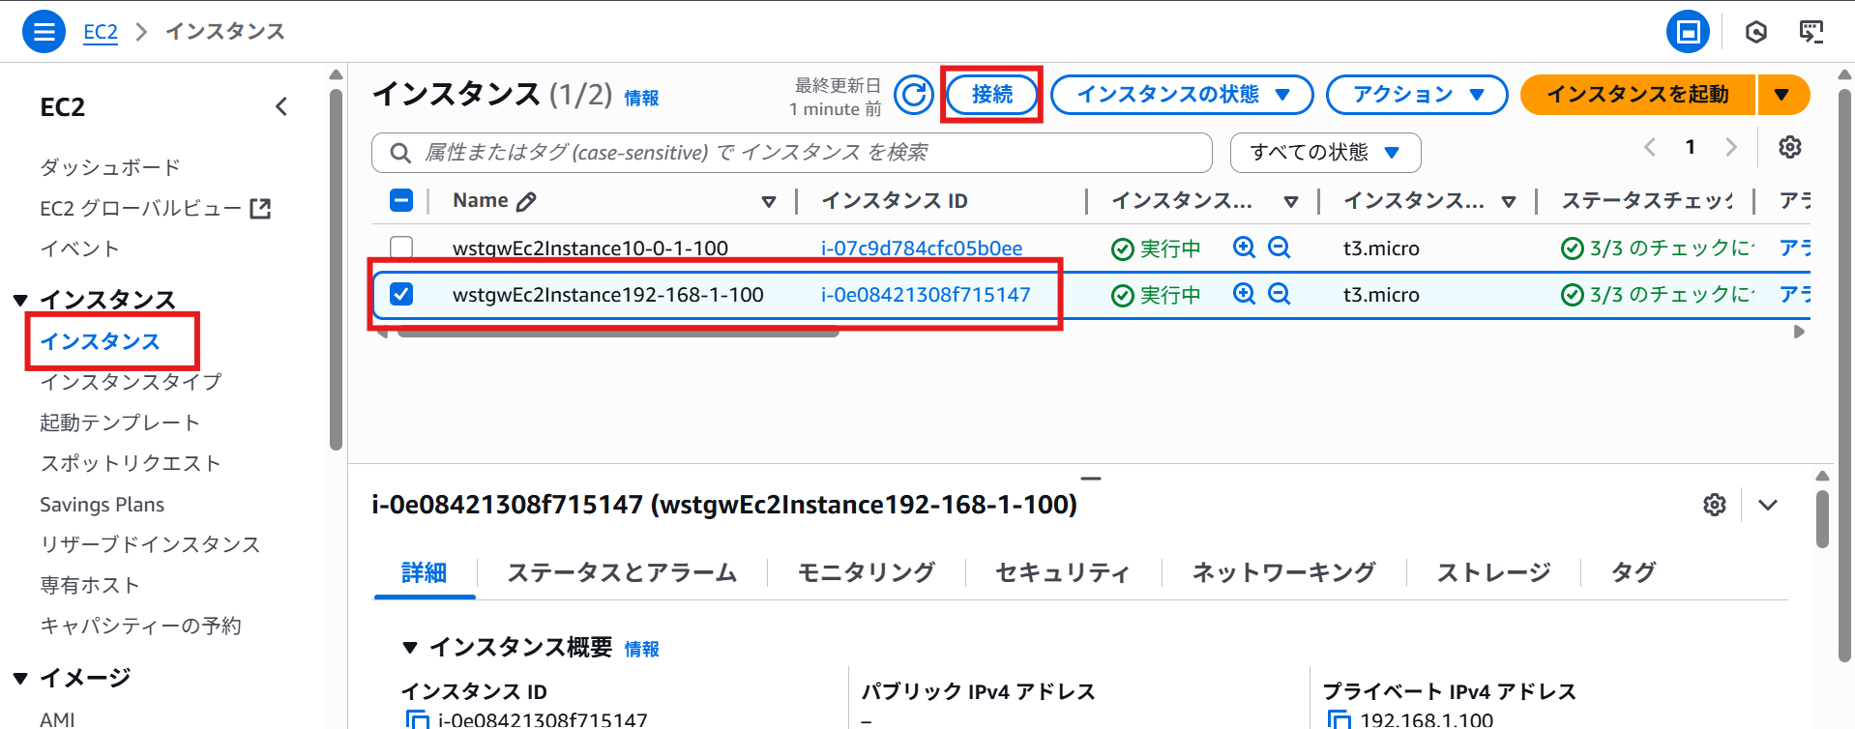
Task: Collapse the インスタンス sidebar section
Action: pos(20,300)
